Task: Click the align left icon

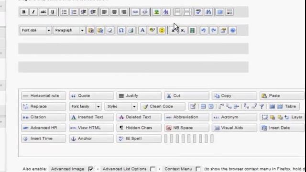Action: point(104,12)
